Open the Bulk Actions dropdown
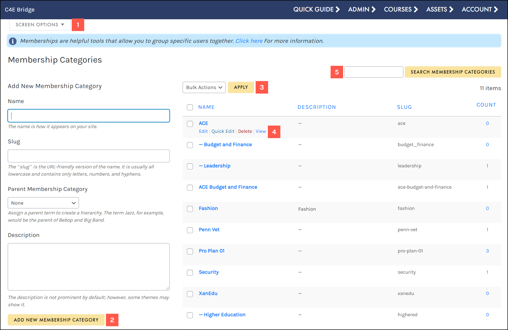Viewport: 508px width, 330px height. click(204, 88)
